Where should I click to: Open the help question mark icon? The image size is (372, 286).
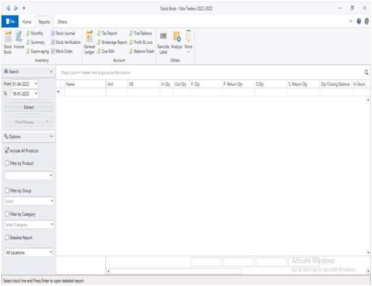tap(359, 21)
